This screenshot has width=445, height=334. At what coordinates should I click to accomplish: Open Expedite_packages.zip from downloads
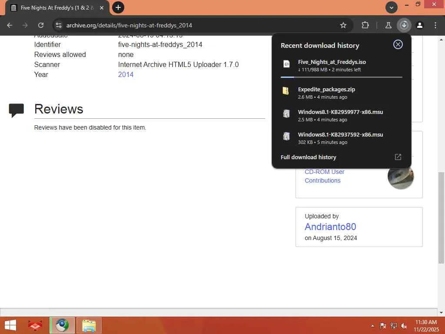pos(342,93)
